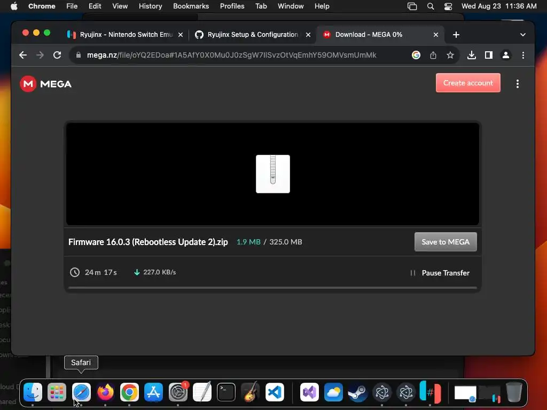Launch Firefox from the dock

tap(105, 392)
